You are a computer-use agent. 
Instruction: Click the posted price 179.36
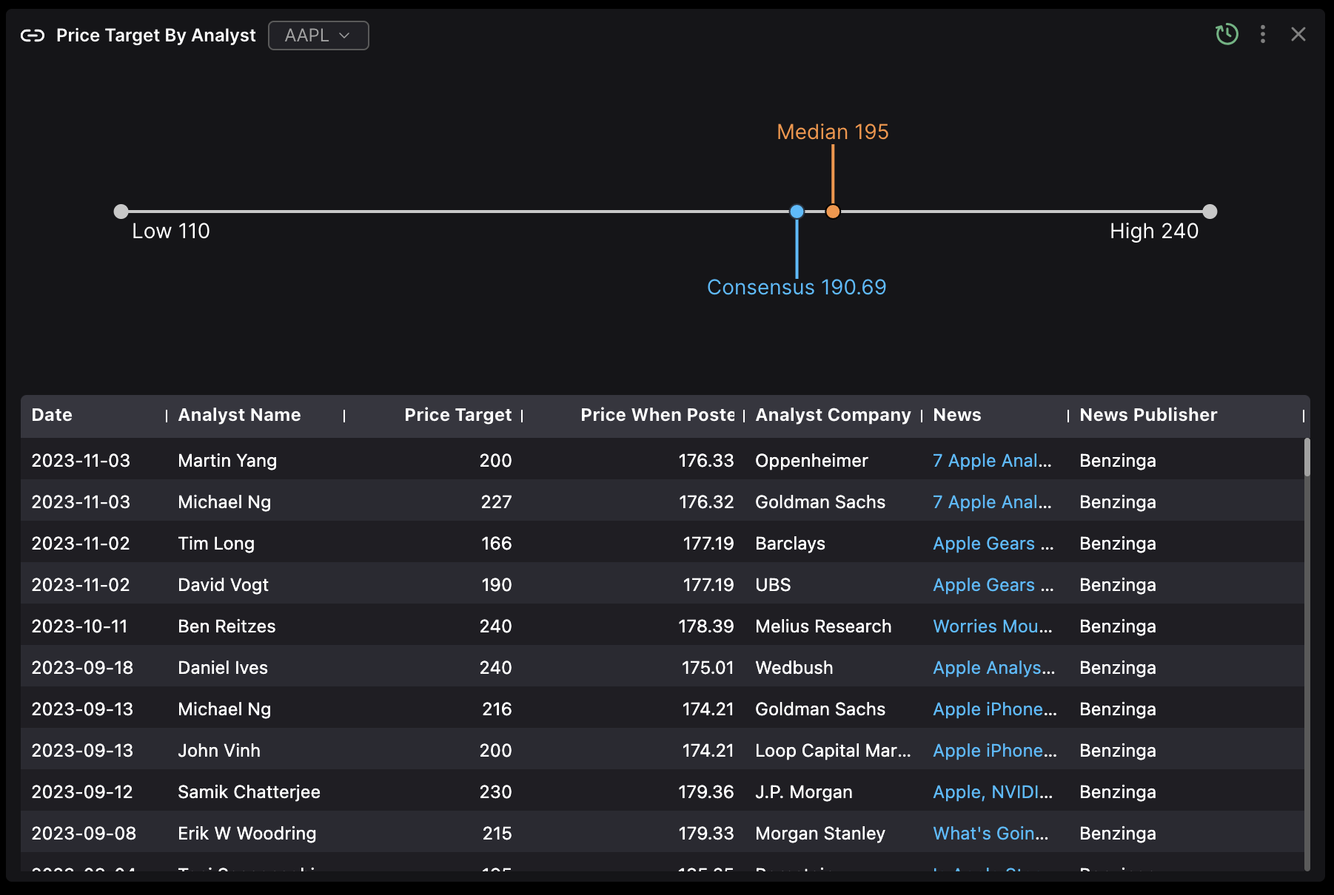(x=706, y=792)
